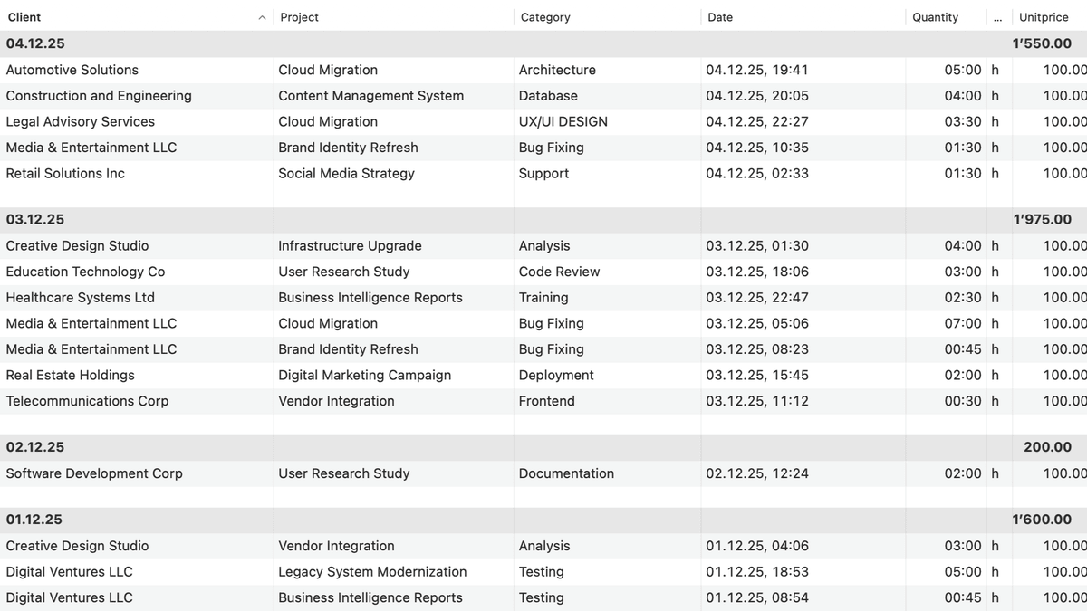Sort by the Quantity column header

pyautogui.click(x=936, y=16)
